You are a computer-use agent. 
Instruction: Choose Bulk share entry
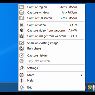(x=51, y=48)
